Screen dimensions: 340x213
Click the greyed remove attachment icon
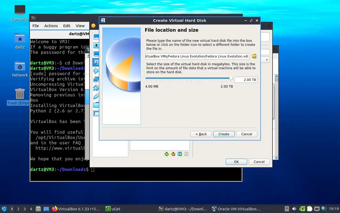tap(186, 154)
